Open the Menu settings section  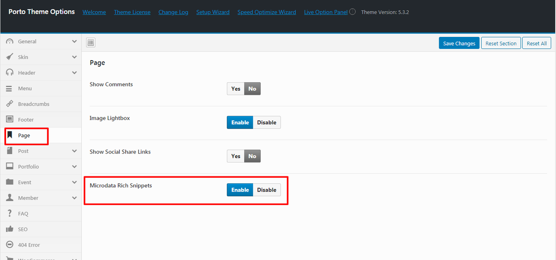25,88
